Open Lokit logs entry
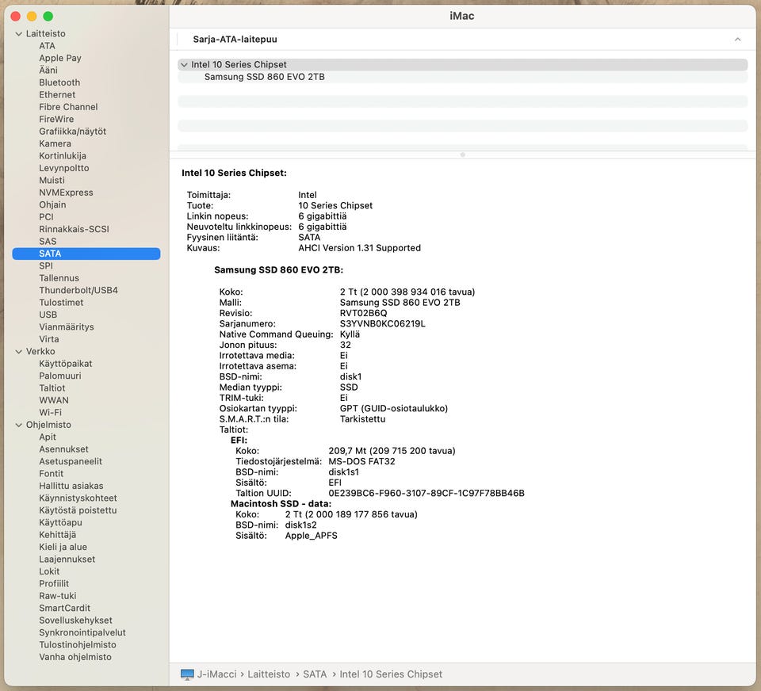This screenshot has width=761, height=691. pos(49,571)
